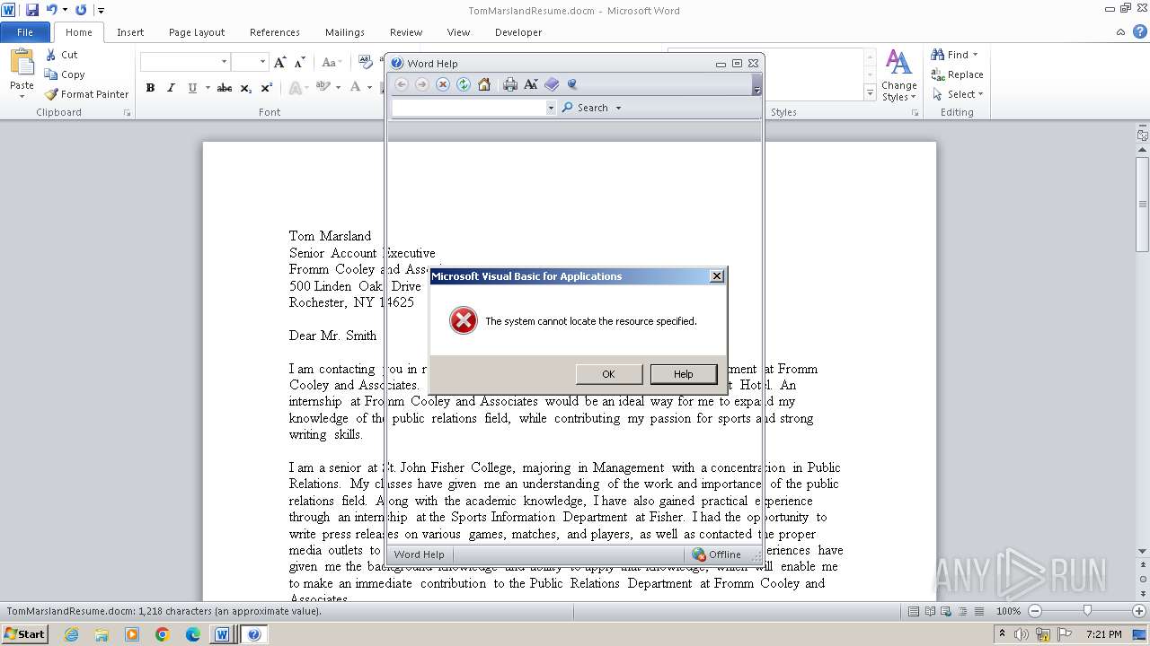Click Help in the Visual Basic error dialog

pos(683,374)
